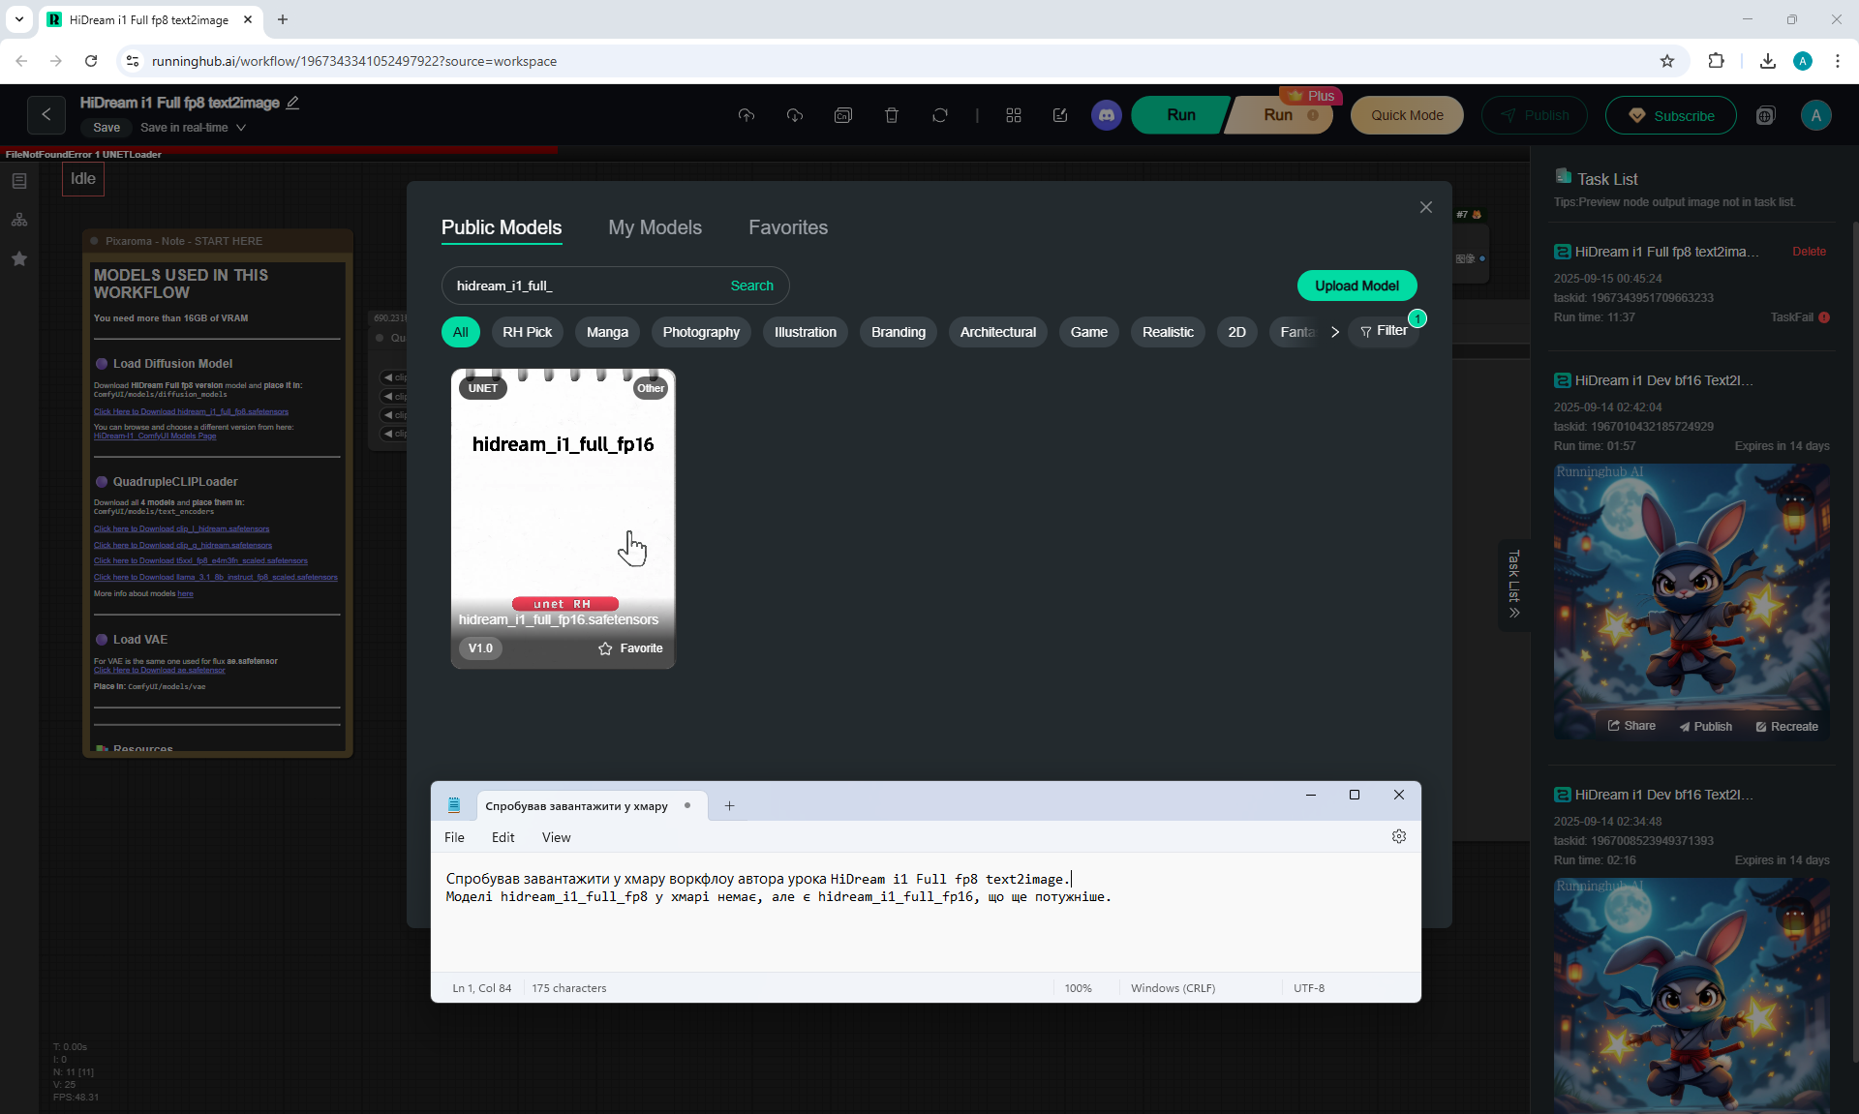Click the refresh icon in the toolbar
Image resolution: width=1859 pixels, height=1114 pixels.
point(939,115)
